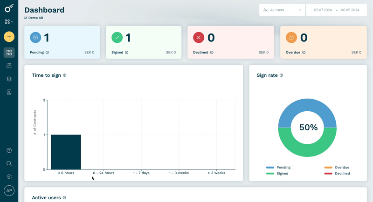Open the documents folder icon in the sidebar
This screenshot has height=202, width=373.
[9, 66]
